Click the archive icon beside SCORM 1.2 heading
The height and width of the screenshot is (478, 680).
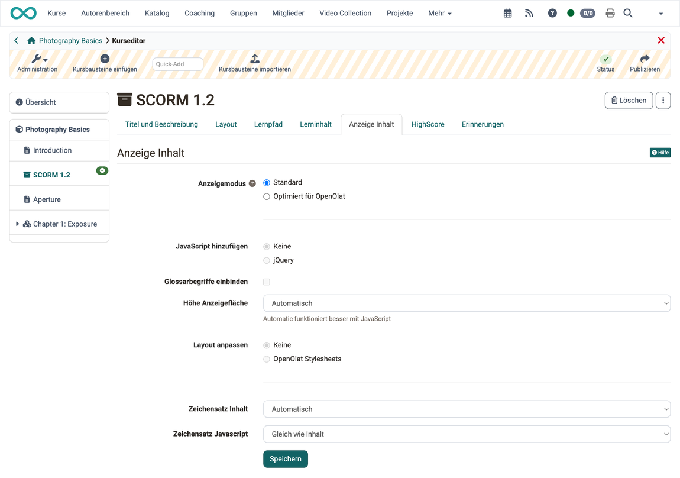pyautogui.click(x=124, y=100)
